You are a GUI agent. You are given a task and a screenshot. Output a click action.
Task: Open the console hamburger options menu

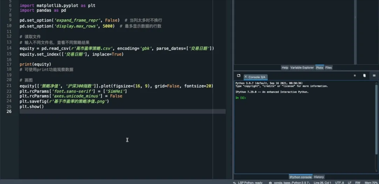374,76
